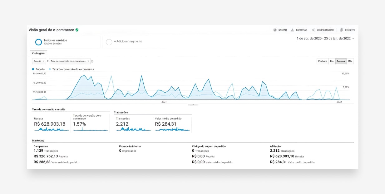Image resolution: width=385 pixels, height=194 pixels.
Task: Click the coupon code R$ 0,00 Receita value
Action: click(203, 156)
